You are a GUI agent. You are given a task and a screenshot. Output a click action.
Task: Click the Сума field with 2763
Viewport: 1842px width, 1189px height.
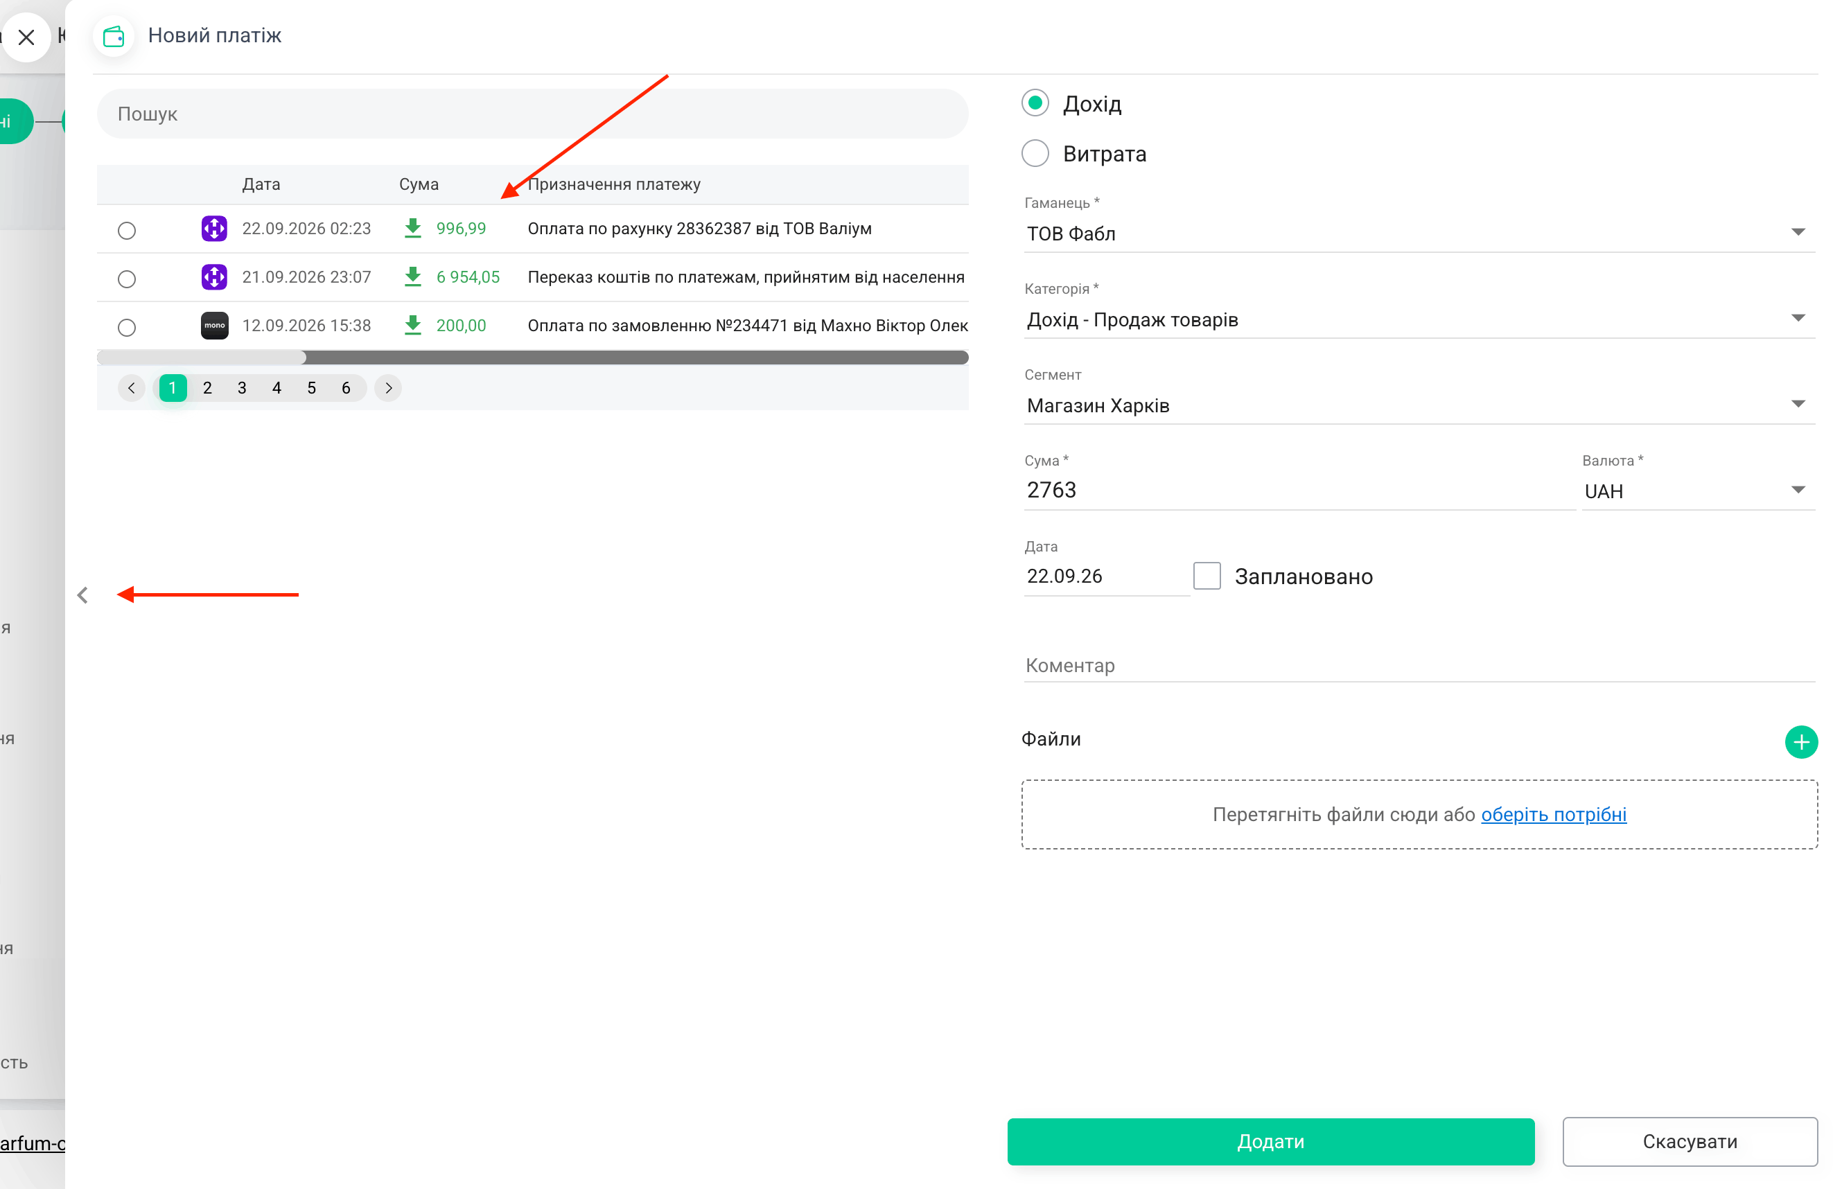coord(1299,491)
